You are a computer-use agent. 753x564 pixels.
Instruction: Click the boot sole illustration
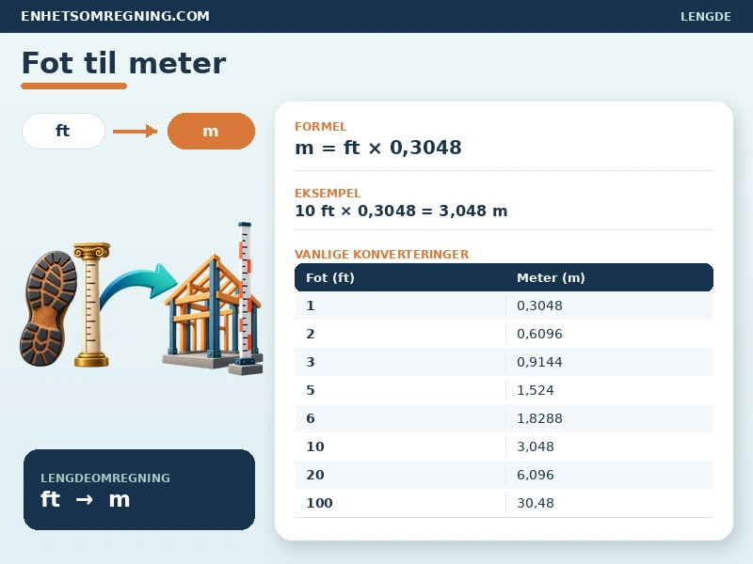[x=48, y=308]
